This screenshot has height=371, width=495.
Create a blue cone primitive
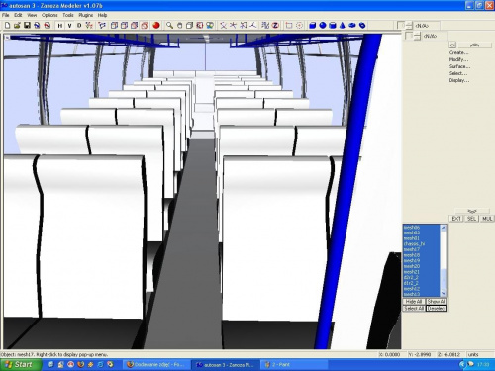click(x=343, y=25)
